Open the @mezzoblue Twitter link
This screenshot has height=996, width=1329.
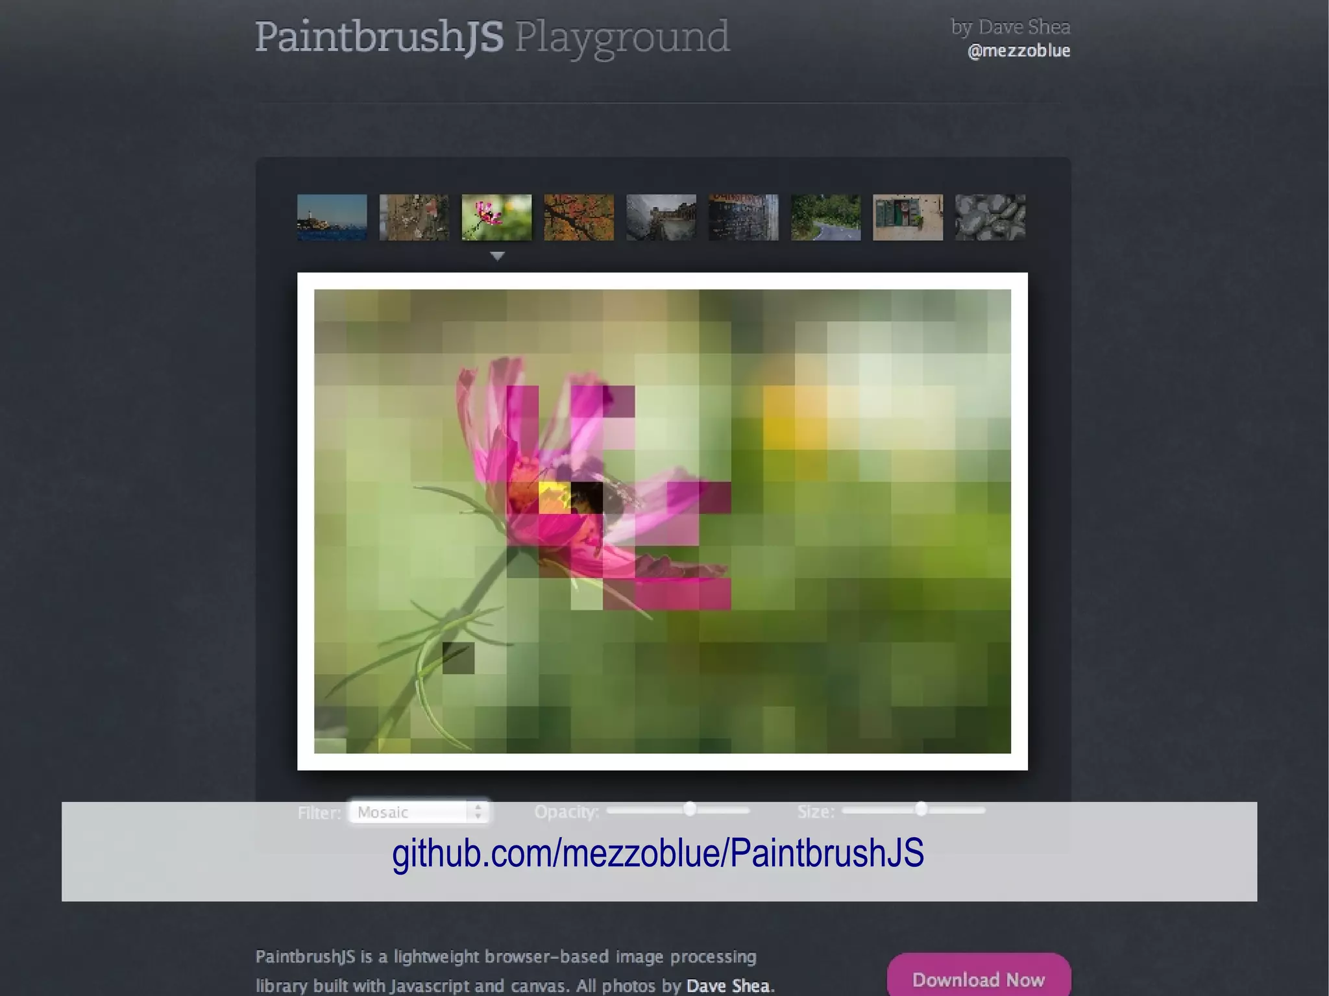pyautogui.click(x=1019, y=51)
